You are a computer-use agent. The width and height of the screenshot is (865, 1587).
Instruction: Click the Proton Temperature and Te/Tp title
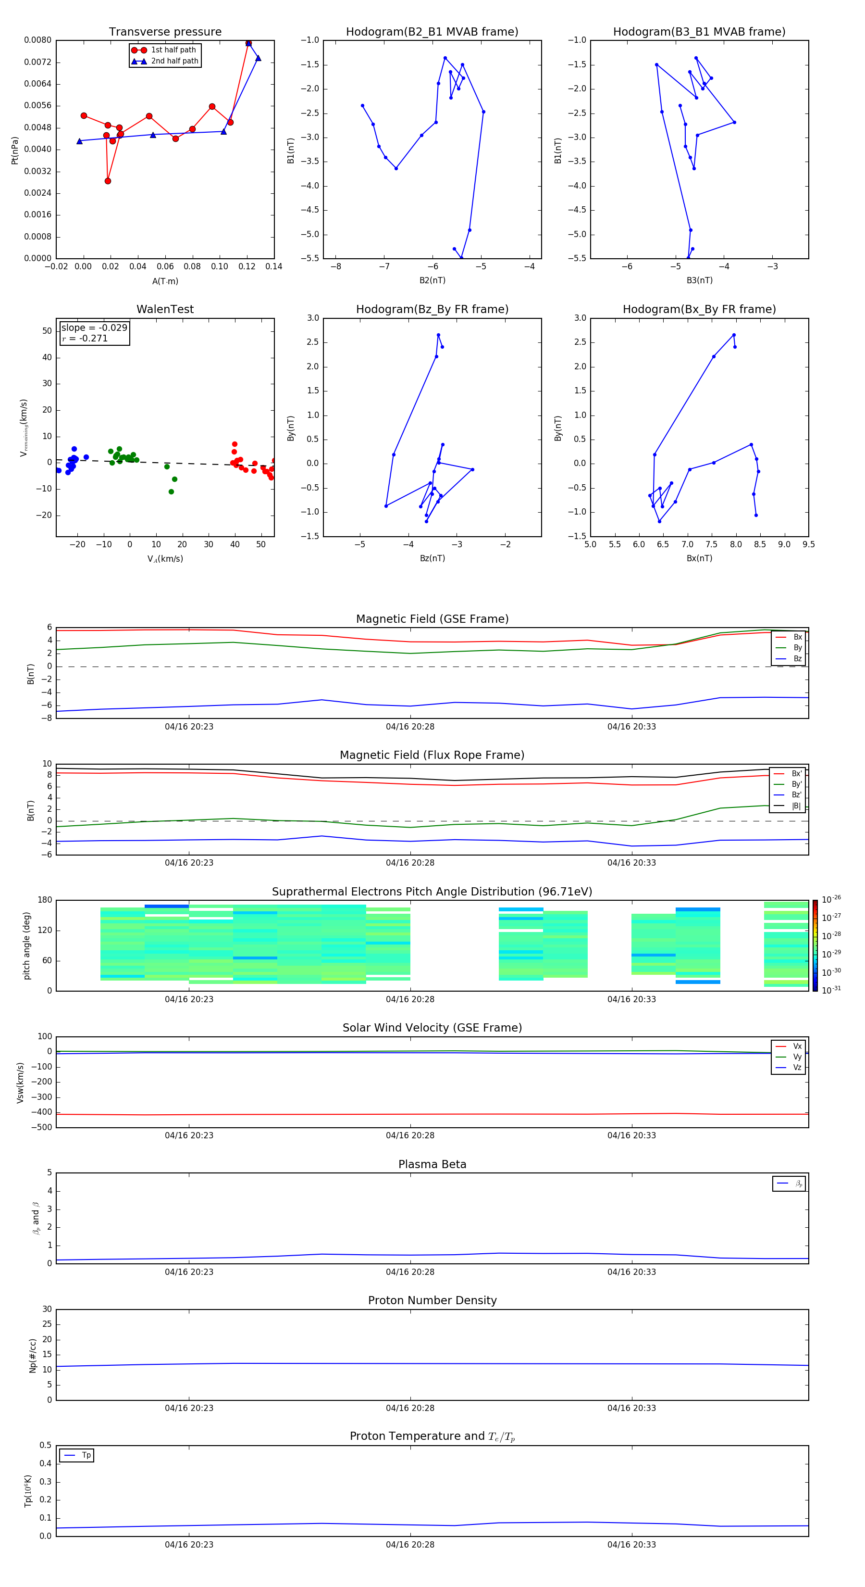pos(432,1436)
